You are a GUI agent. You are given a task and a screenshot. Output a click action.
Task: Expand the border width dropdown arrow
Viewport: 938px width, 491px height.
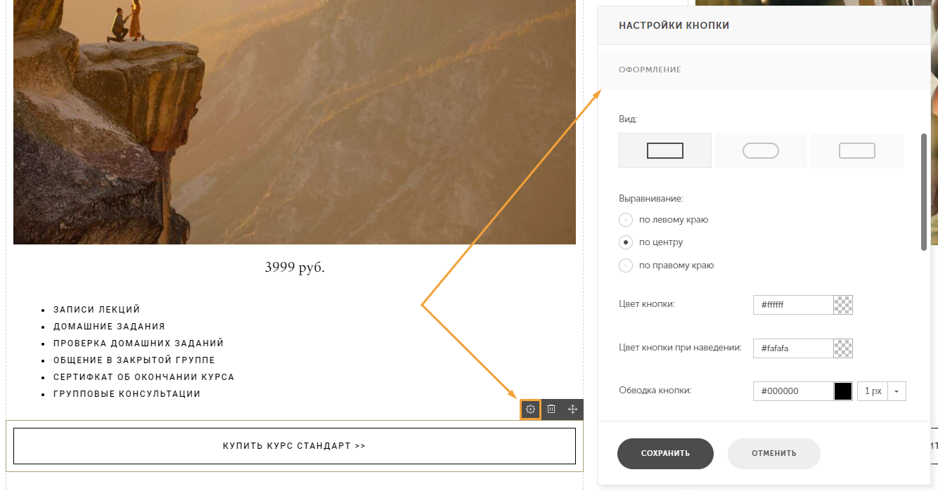tap(897, 391)
